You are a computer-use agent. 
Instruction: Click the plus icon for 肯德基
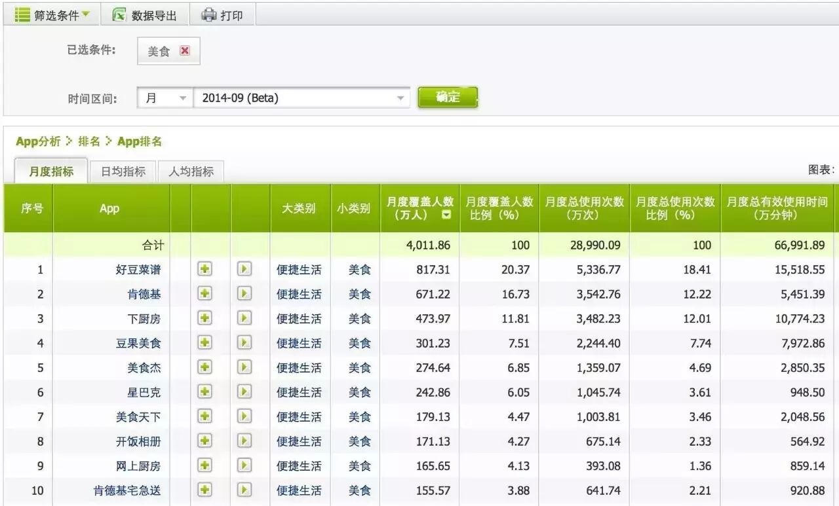(x=205, y=294)
